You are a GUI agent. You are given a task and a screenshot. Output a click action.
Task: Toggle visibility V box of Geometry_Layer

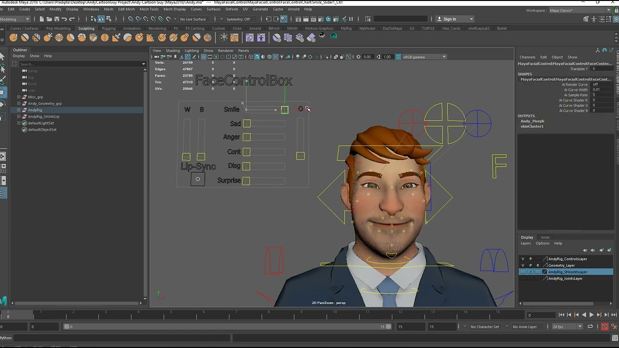click(x=523, y=265)
